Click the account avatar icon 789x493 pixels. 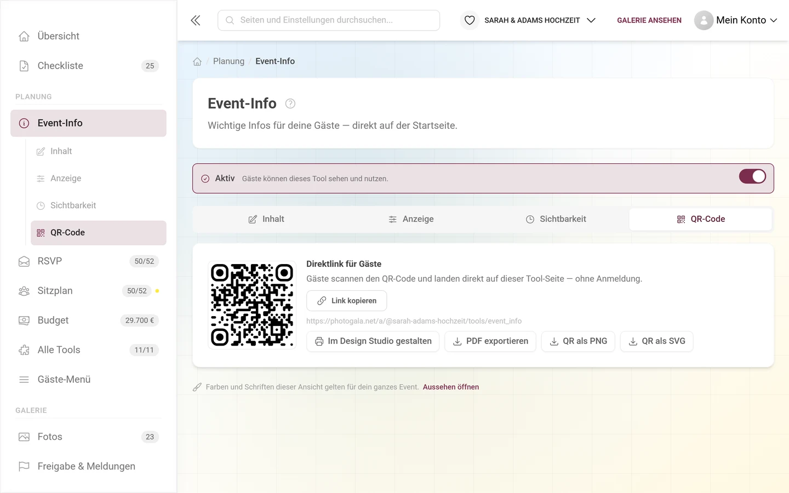[704, 20]
